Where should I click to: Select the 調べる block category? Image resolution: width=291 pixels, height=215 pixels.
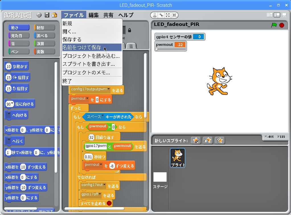click(x=44, y=36)
